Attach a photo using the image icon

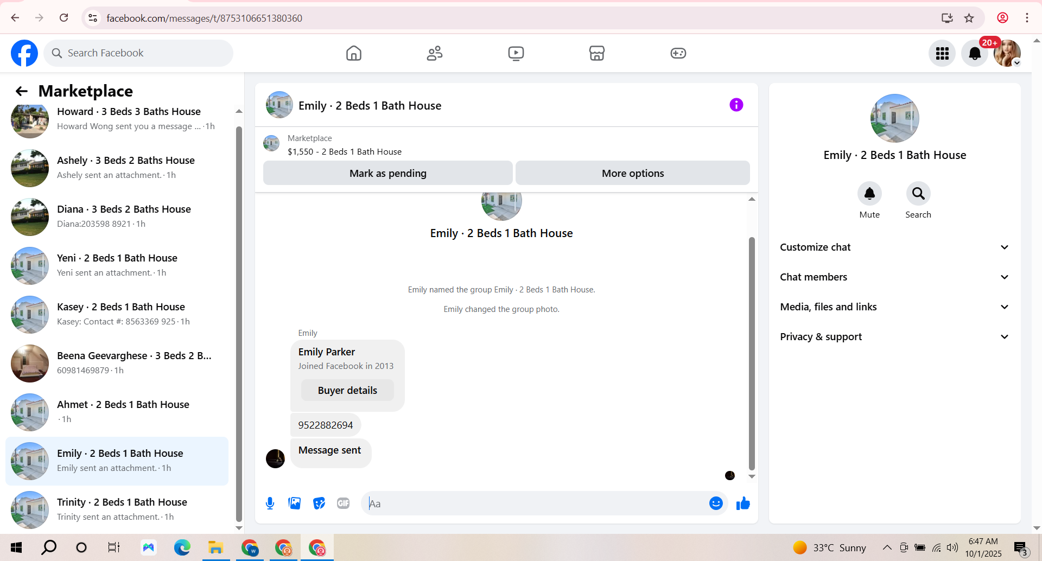pos(295,503)
